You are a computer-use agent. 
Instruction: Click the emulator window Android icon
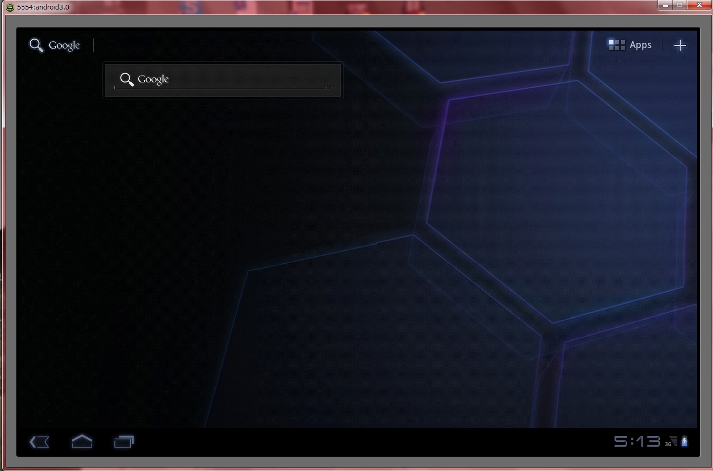pyautogui.click(x=10, y=7)
